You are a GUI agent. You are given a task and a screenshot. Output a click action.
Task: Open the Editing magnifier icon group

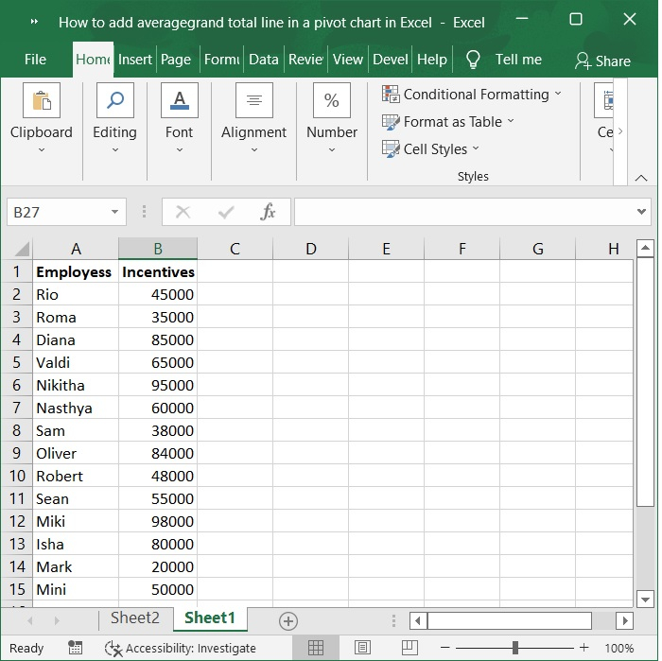click(x=114, y=100)
